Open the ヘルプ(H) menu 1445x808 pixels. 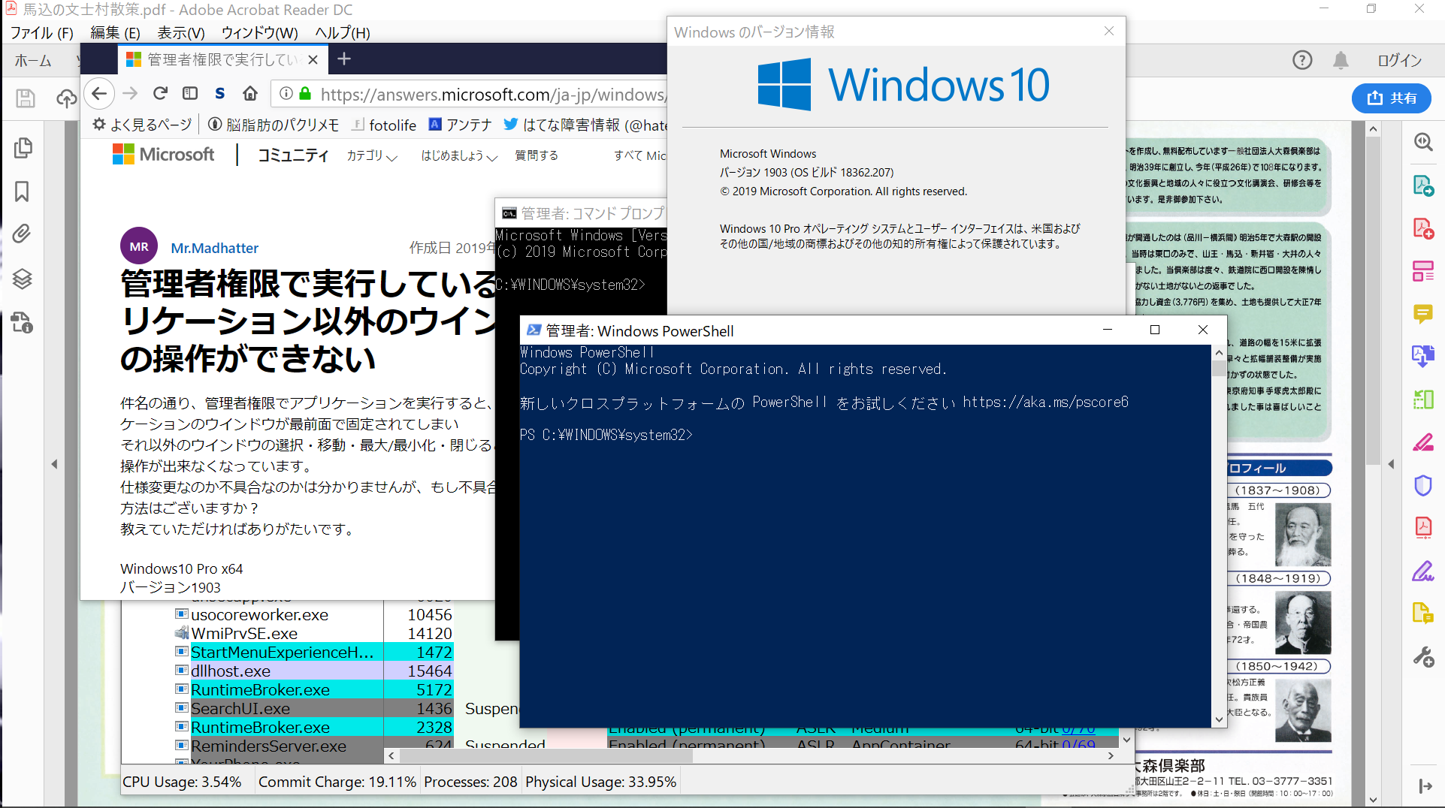click(342, 33)
